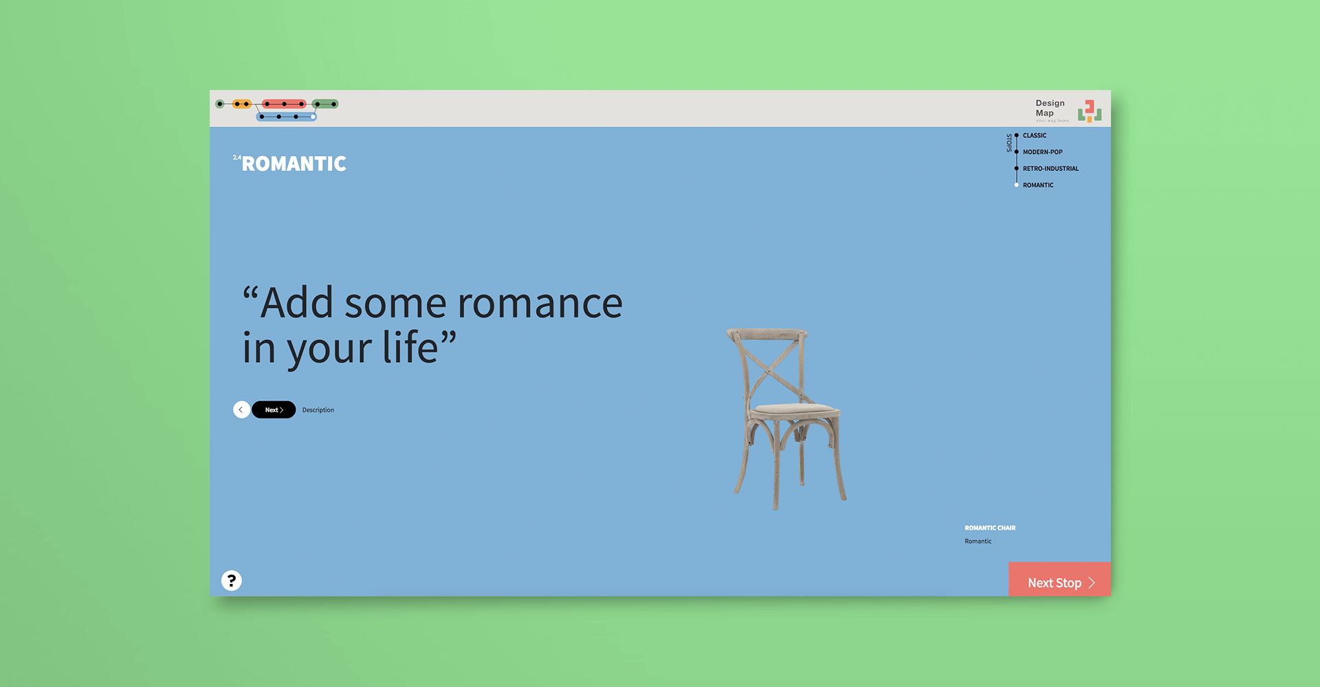1320x687 pixels.
Task: Go back with the white left-arrow button
Action: [241, 409]
